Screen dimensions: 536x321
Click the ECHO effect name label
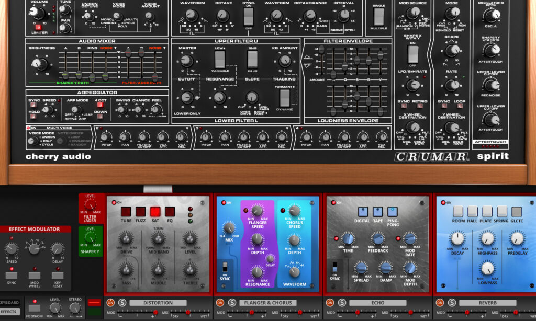point(378,303)
